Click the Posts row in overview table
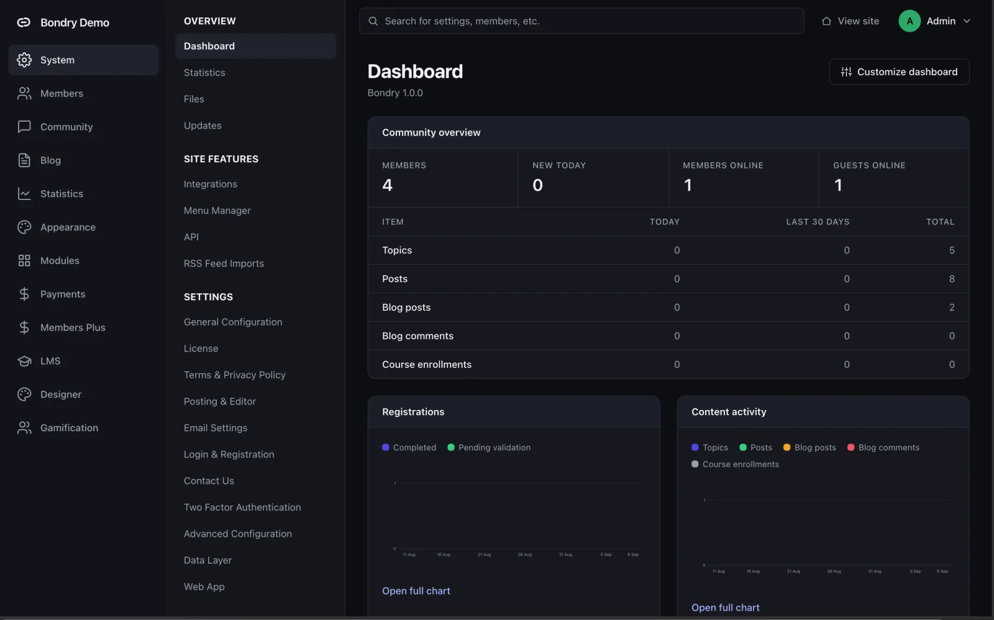Image resolution: width=994 pixels, height=620 pixels. click(668, 279)
